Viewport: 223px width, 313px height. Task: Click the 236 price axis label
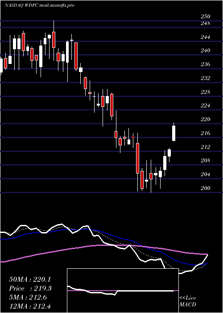click(206, 64)
